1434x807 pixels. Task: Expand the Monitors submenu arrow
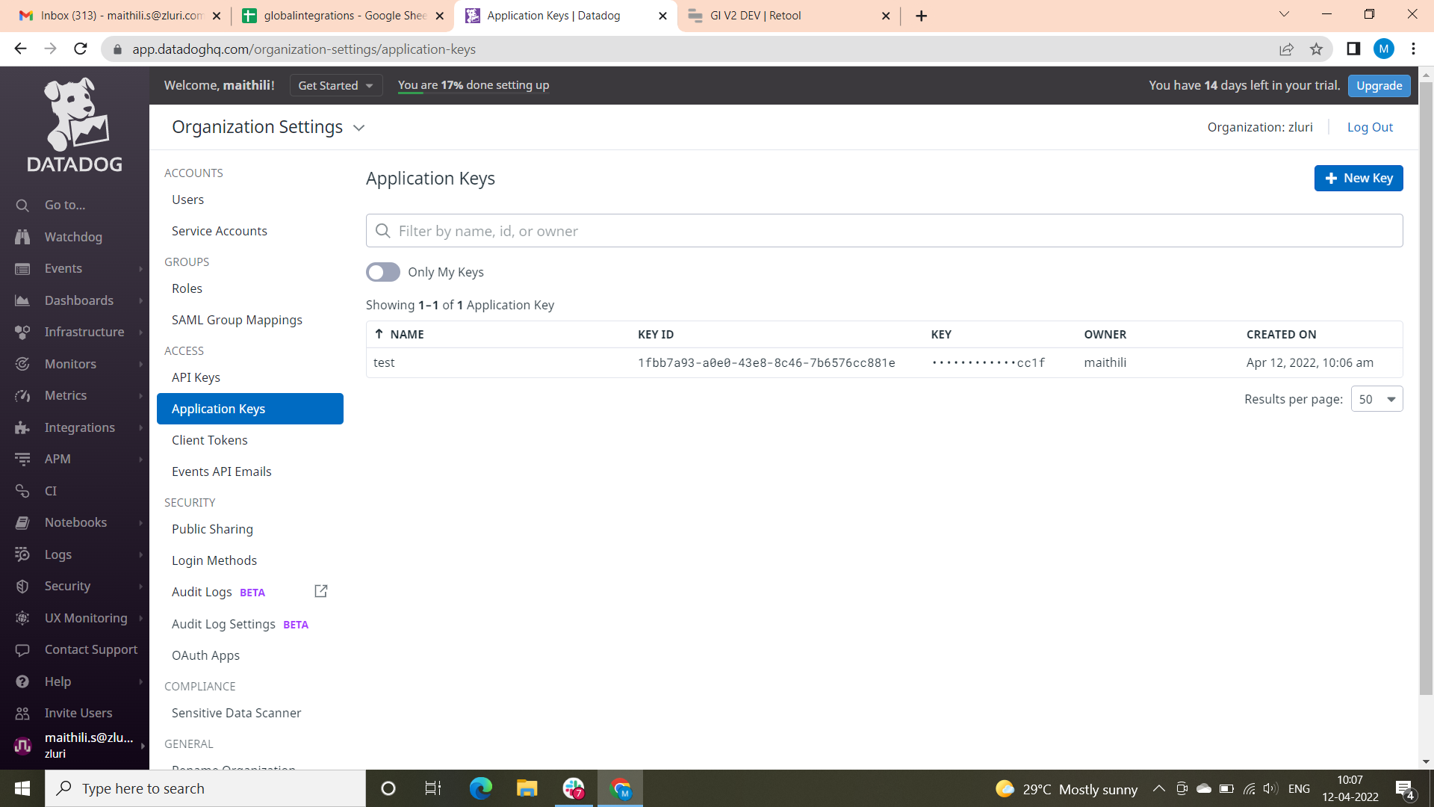click(140, 364)
